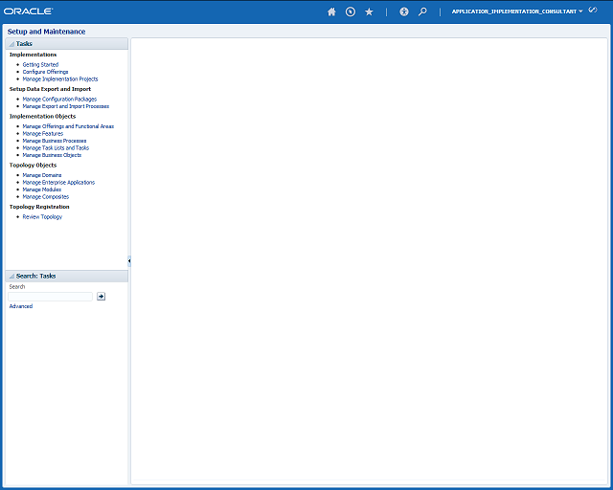This screenshot has width=613, height=490.
Task: Select the Implementations section heading
Action: [33, 55]
